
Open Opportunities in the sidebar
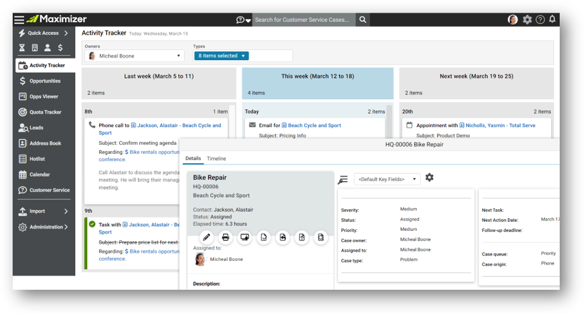pyautogui.click(x=44, y=81)
